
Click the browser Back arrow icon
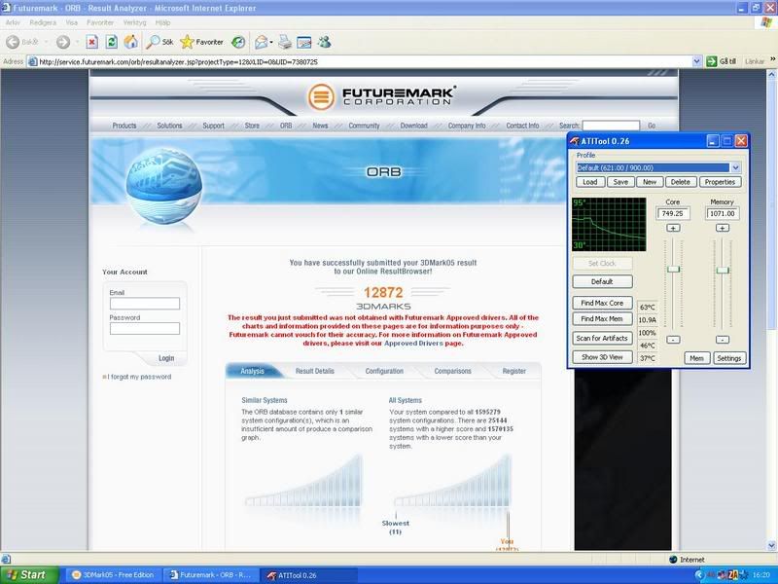[x=13, y=42]
